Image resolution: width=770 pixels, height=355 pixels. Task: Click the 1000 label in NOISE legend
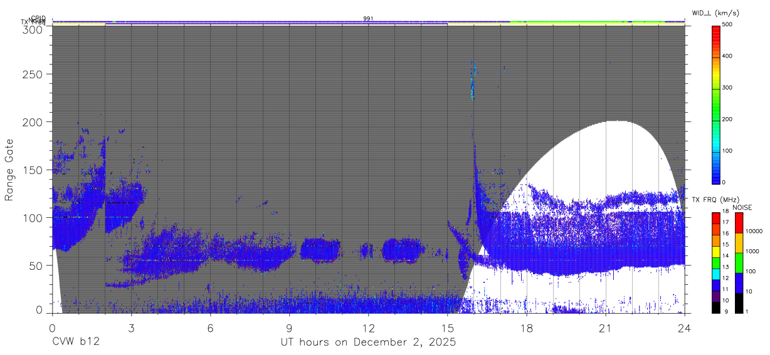coord(752,251)
